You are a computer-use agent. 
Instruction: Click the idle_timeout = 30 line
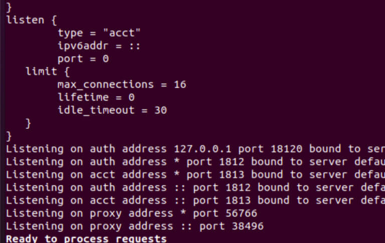(x=112, y=110)
